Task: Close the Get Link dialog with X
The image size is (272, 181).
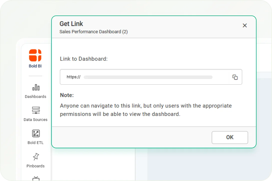Action: [x=245, y=25]
